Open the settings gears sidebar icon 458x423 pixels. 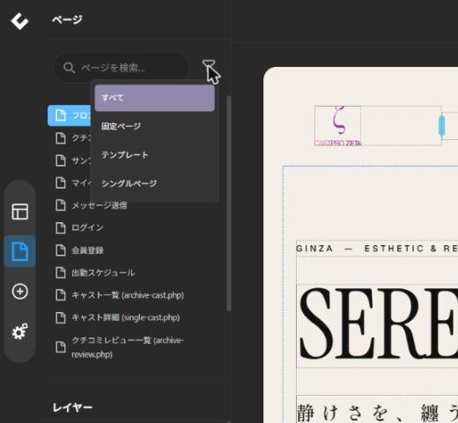[x=20, y=331]
